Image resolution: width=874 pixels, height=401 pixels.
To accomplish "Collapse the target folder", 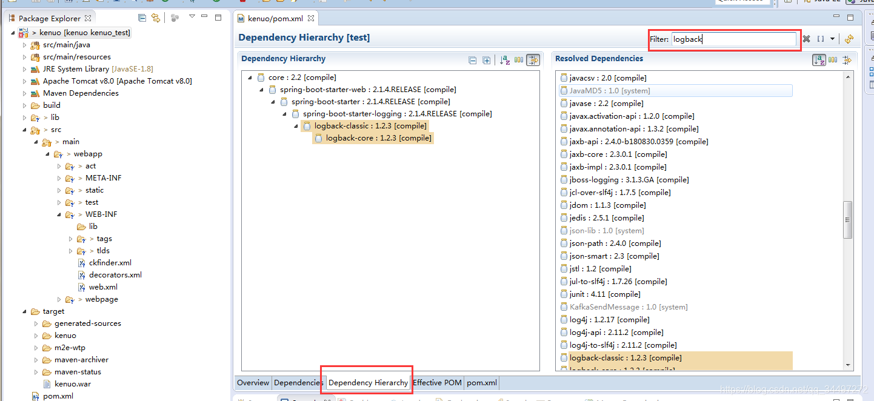I will pos(25,311).
